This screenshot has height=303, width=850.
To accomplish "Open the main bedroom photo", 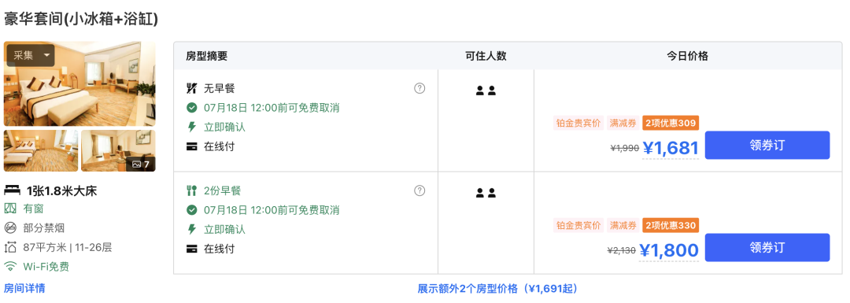I will tap(79, 84).
